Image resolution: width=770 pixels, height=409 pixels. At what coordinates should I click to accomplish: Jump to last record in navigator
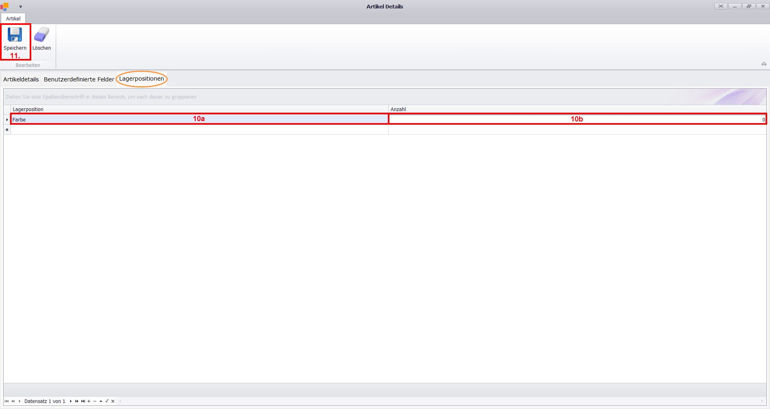[83, 401]
